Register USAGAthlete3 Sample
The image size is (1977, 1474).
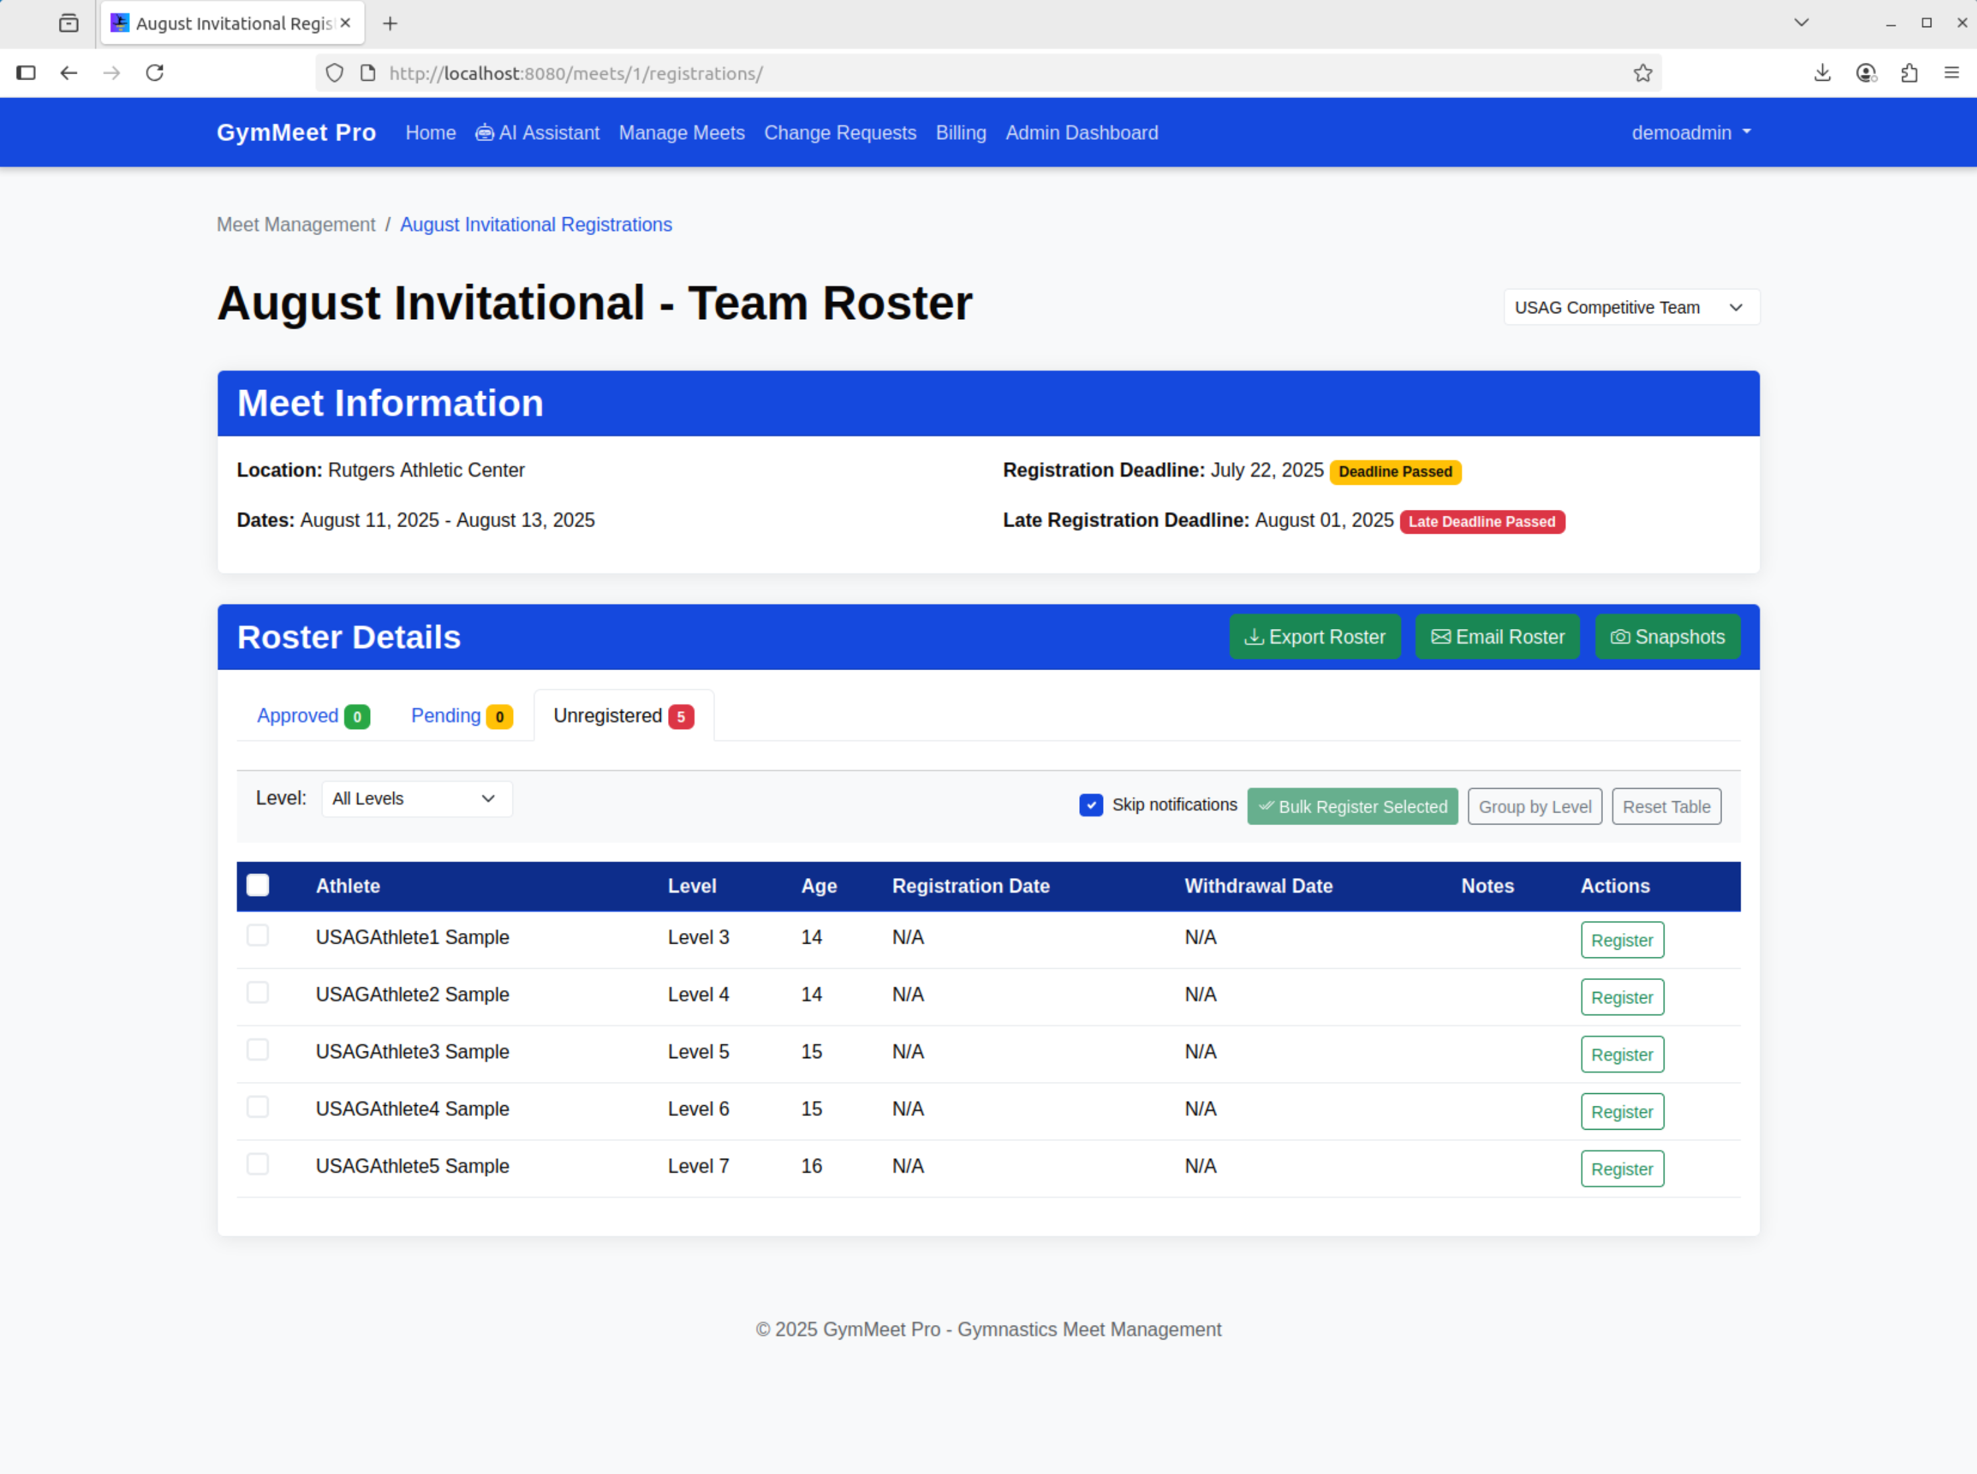1622,1055
